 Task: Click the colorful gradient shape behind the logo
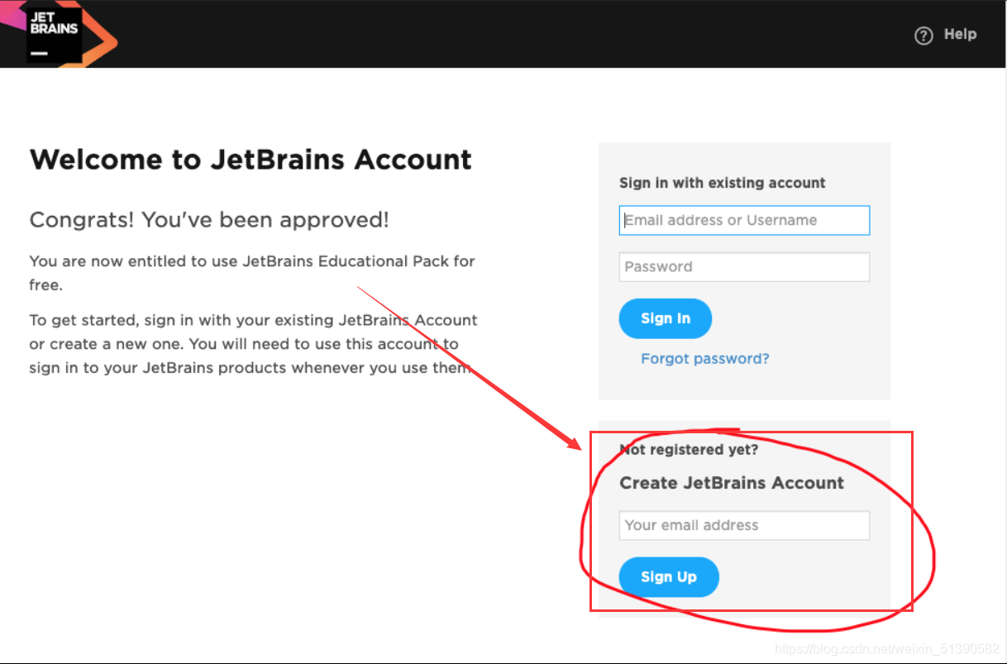99,40
